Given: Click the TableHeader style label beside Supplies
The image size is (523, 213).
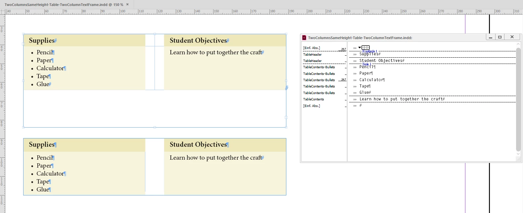Looking at the screenshot, I should click(312, 54).
